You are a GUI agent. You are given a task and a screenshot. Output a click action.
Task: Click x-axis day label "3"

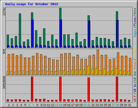click(x=17, y=105)
